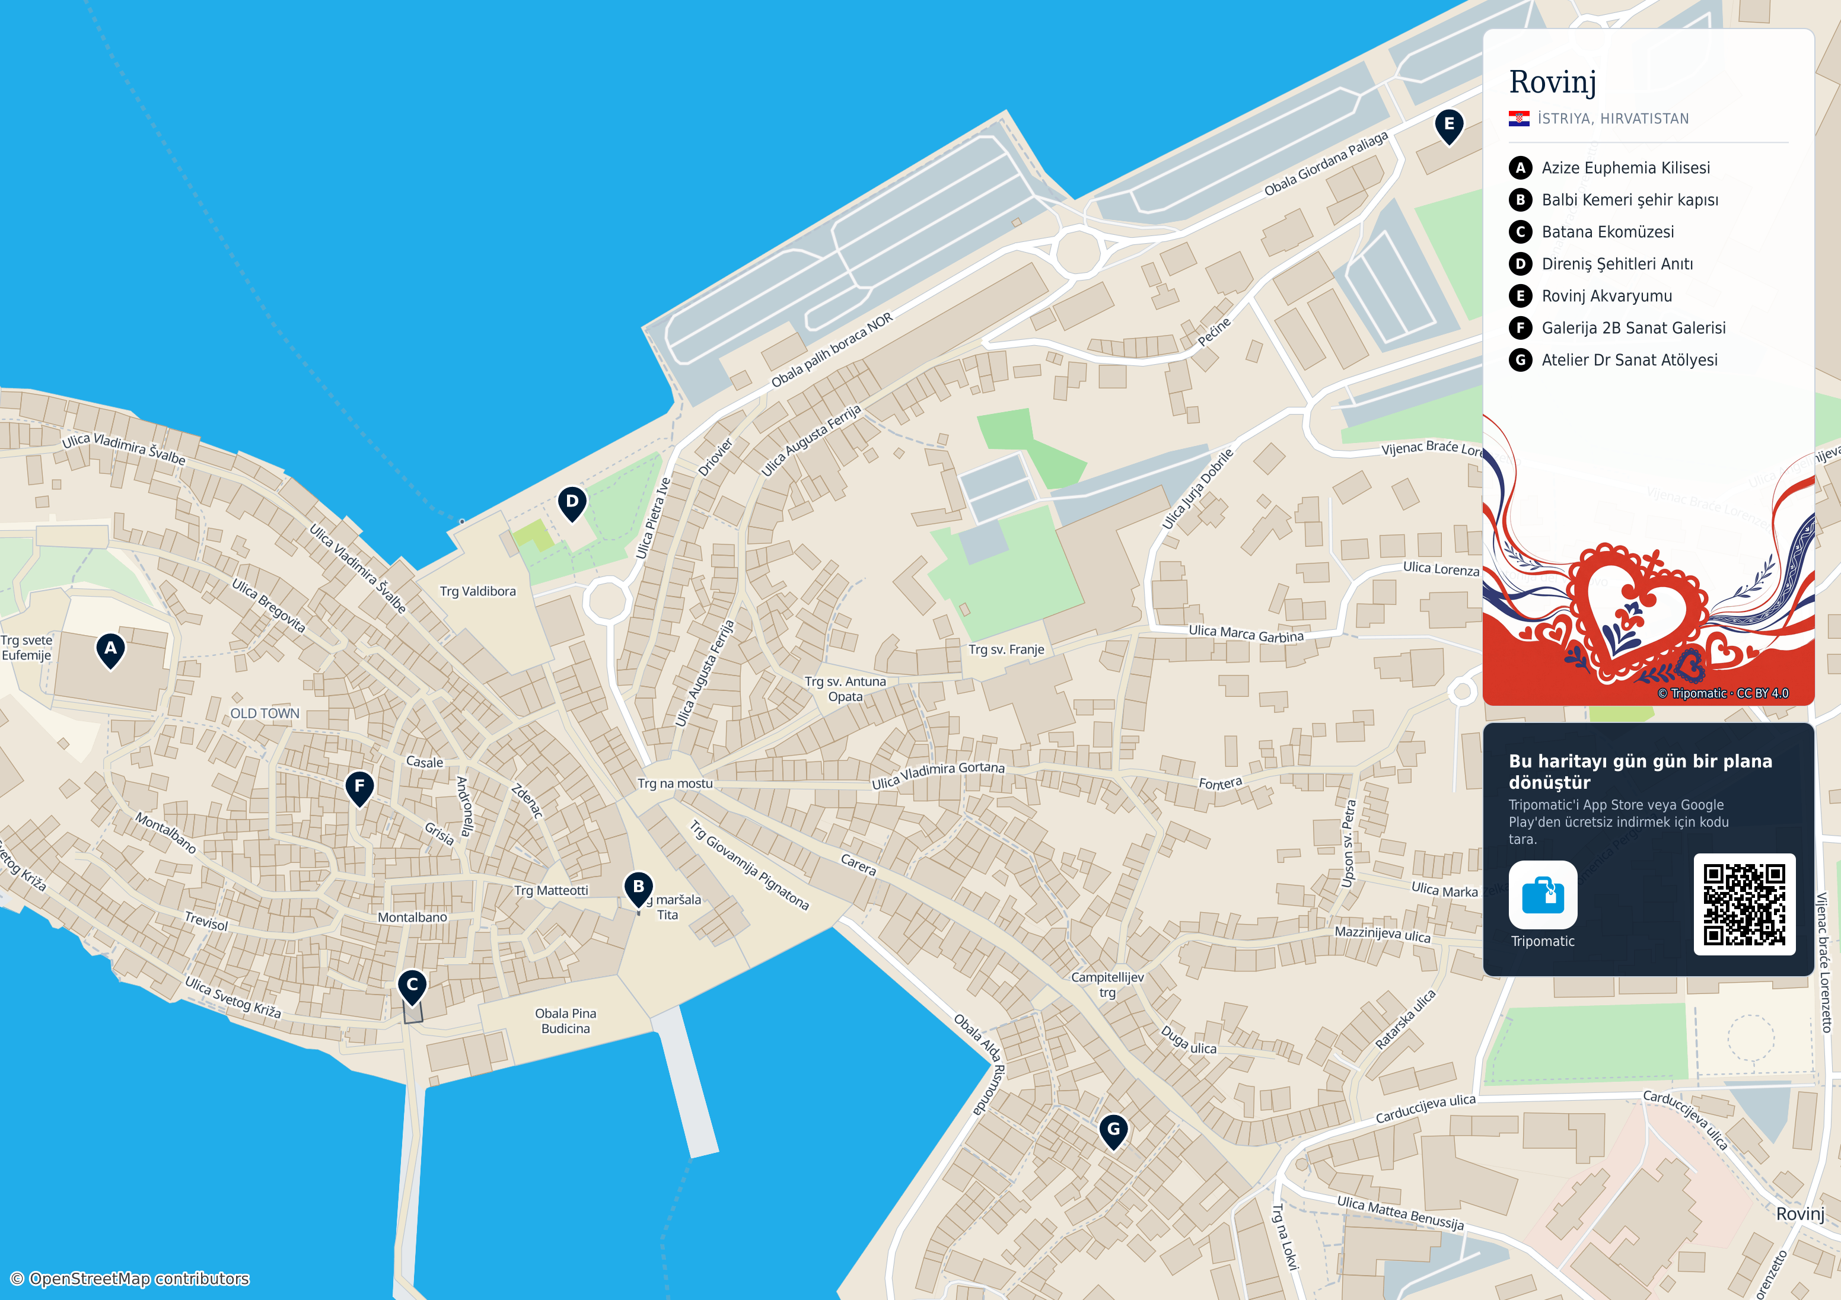1841x1300 pixels.
Task: Click map pin C by Obala Pina Budicina
Action: point(412,987)
